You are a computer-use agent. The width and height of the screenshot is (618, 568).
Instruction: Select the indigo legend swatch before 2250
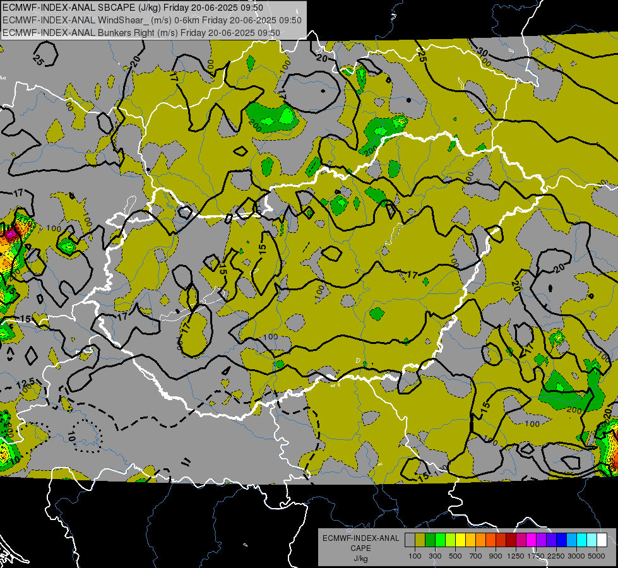[551, 540]
